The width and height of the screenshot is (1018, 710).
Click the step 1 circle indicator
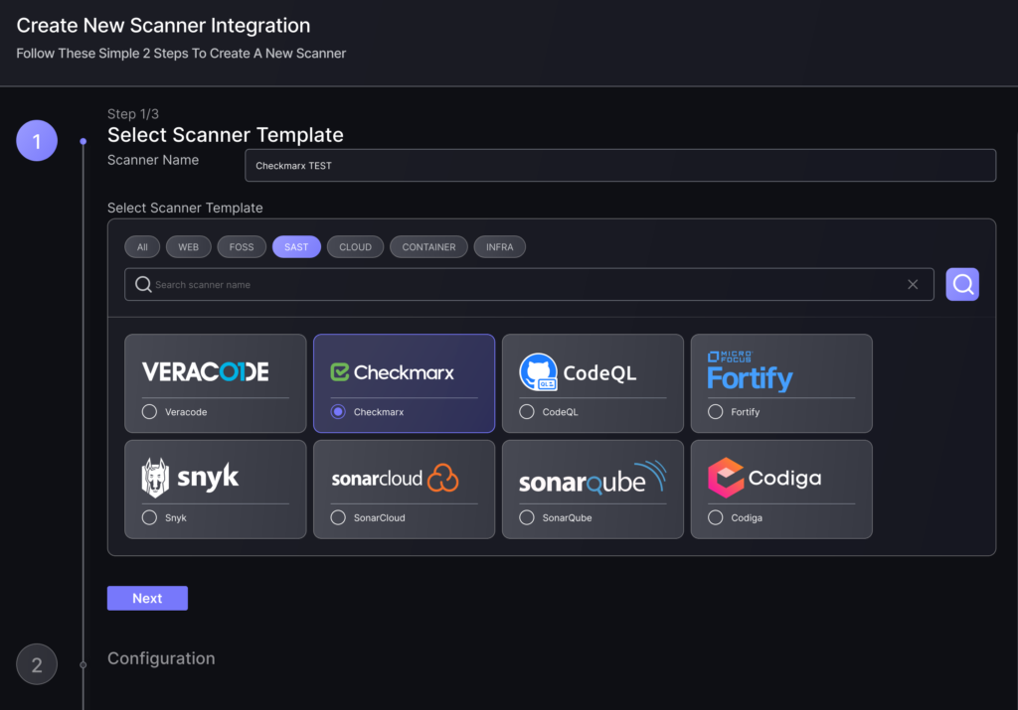pos(37,141)
